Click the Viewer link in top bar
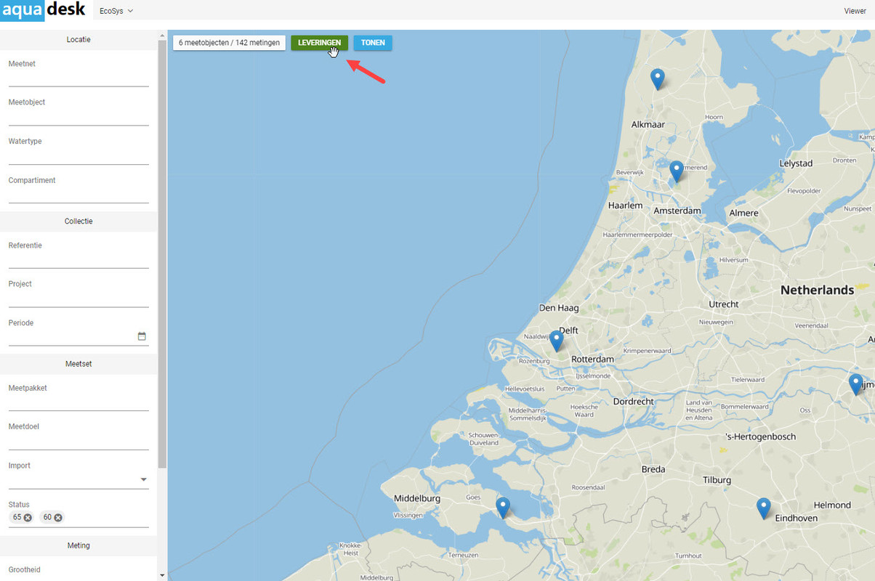The height and width of the screenshot is (581, 875). [855, 11]
